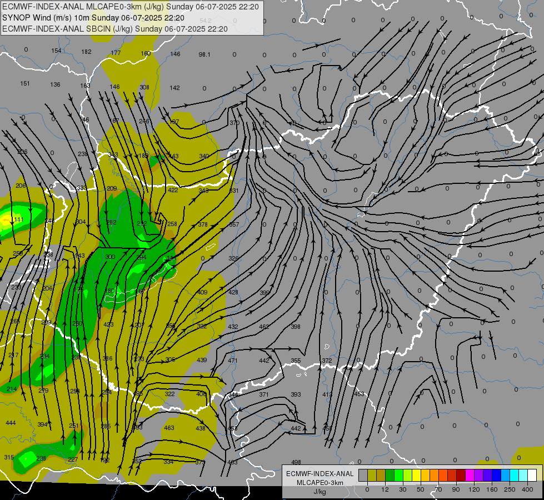
Task: Click the gray legend swatch below 0
Action: pyautogui.click(x=363, y=475)
